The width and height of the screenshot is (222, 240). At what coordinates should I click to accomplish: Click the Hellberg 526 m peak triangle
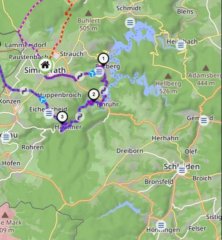click(x=168, y=76)
